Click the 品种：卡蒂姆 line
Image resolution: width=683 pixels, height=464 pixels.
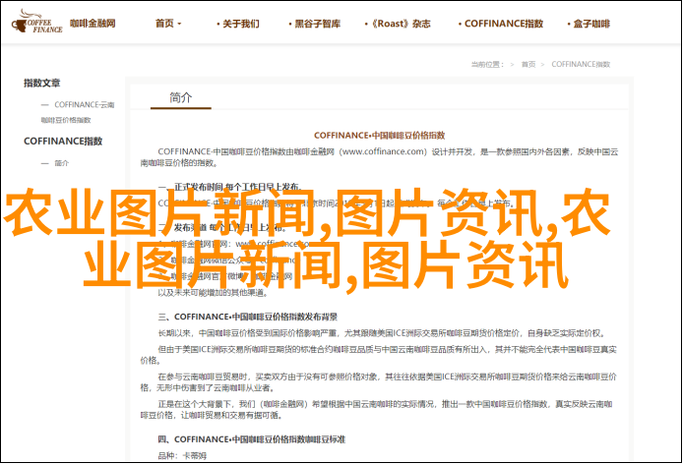pos(182,456)
